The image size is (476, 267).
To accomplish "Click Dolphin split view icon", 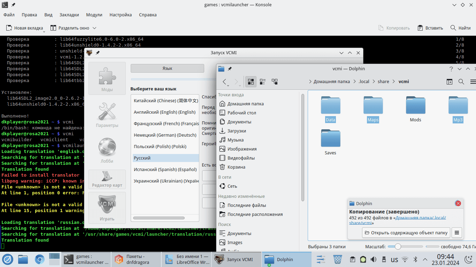I will [x=450, y=82].
